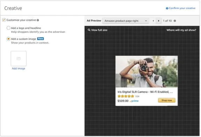Select the Add a logo and headline option
Viewport: 201px width, 137px height.
(x=8, y=28)
